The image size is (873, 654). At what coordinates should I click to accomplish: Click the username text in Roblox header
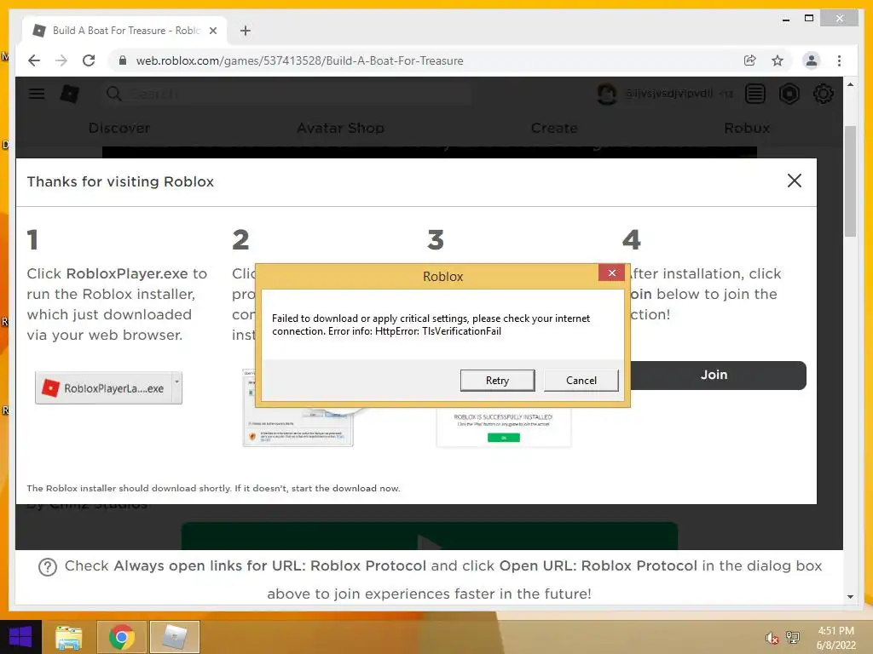(x=668, y=94)
